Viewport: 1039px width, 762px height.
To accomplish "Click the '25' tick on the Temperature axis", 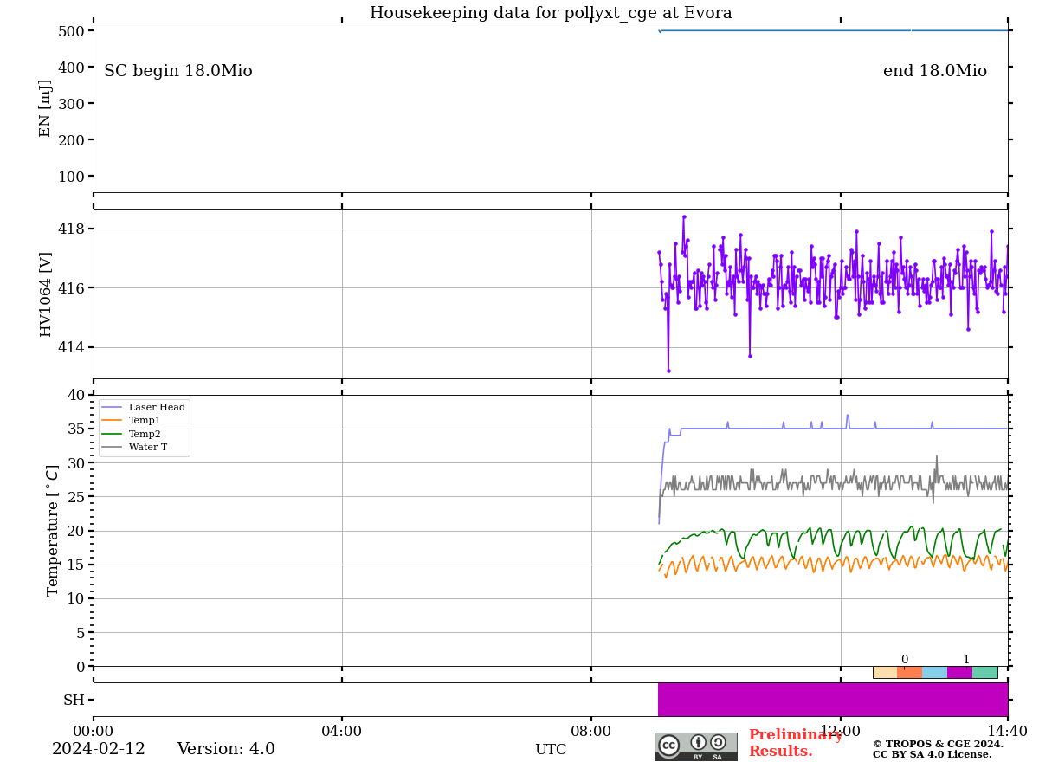I will pos(76,497).
